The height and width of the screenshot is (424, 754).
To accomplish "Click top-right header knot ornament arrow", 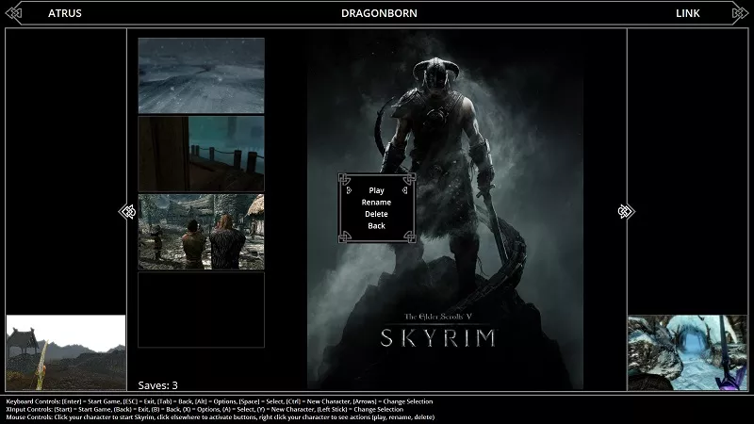I will coord(740,13).
